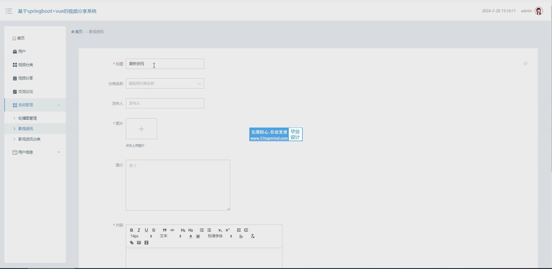Insert a video using the film icon
This screenshot has width=552, height=269.
tap(146, 243)
